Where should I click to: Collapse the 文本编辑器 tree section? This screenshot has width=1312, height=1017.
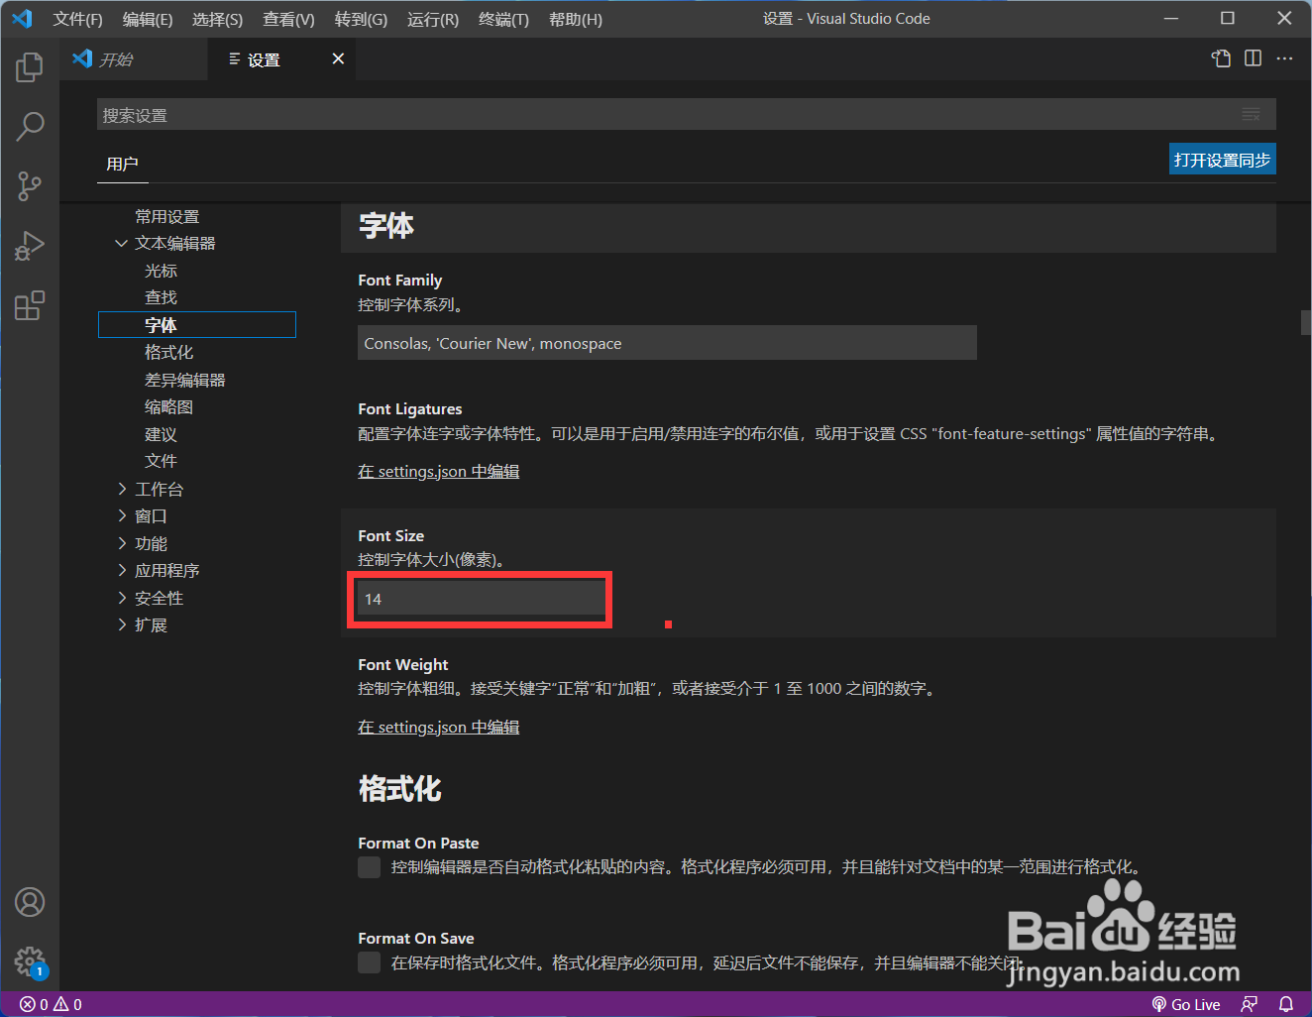click(x=121, y=244)
